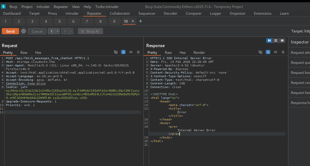Maximize the Response pane view

pos(282,40)
